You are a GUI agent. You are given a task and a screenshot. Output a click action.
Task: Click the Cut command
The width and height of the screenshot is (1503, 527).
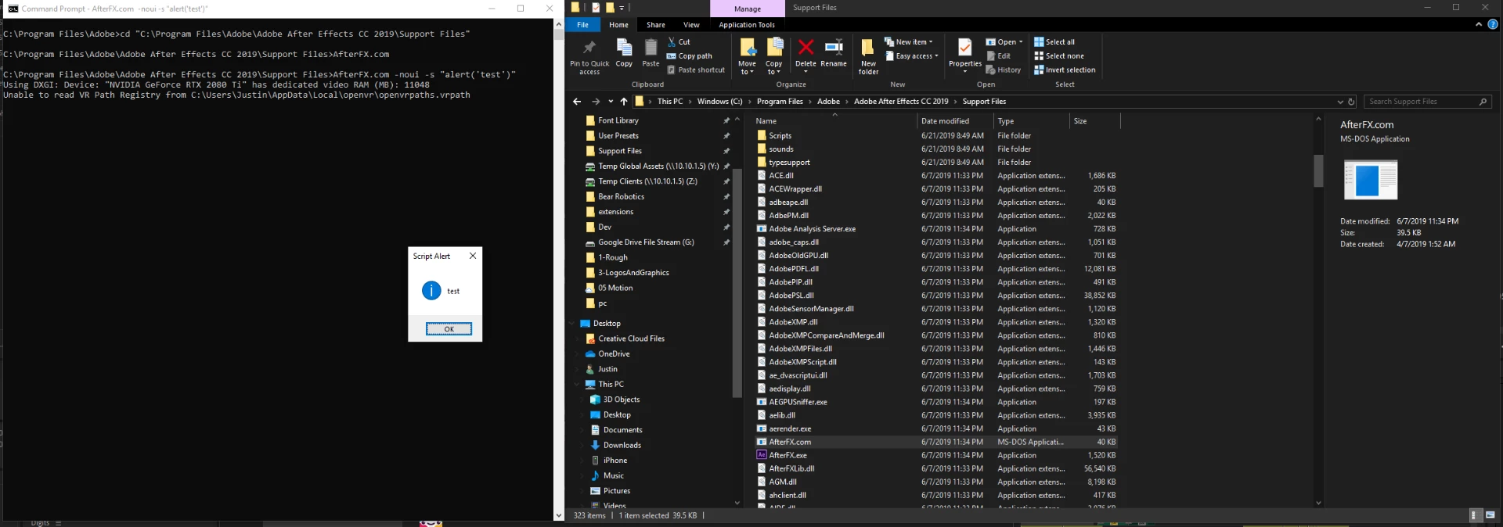(x=679, y=42)
